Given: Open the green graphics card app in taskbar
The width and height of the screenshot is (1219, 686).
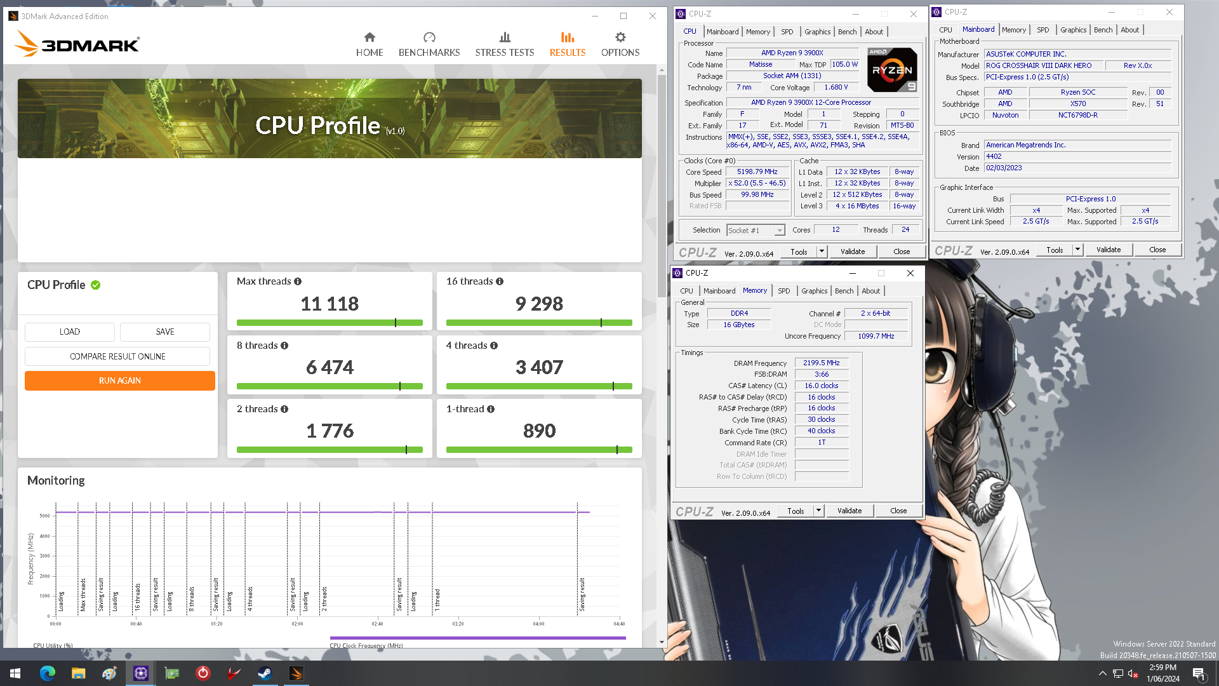Looking at the screenshot, I should pos(171,673).
